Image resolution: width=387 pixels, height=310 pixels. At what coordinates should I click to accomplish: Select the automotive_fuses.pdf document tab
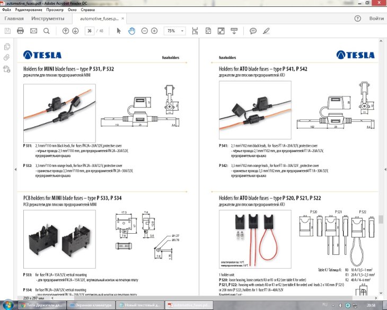point(99,19)
